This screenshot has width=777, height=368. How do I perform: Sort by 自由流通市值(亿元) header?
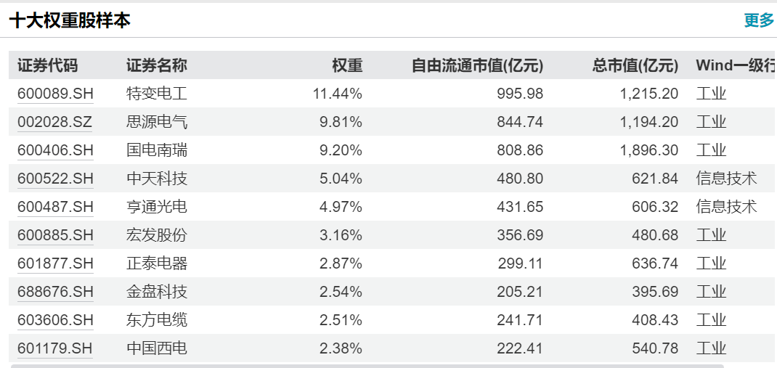click(477, 65)
